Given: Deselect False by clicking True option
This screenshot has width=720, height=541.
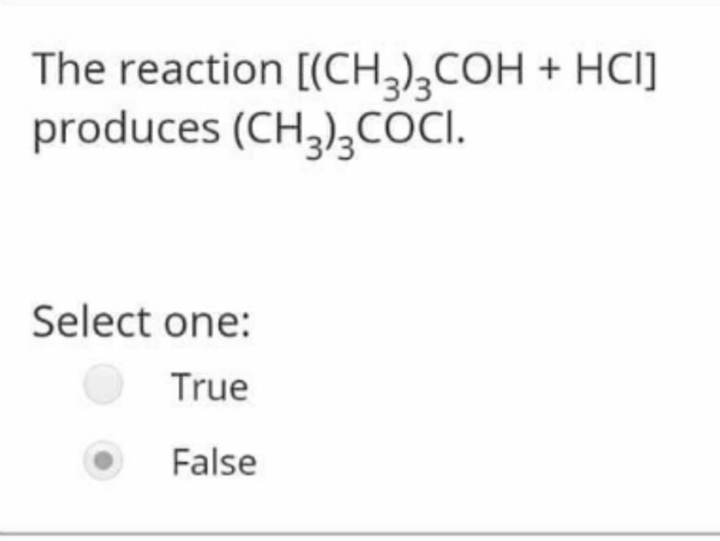Looking at the screenshot, I should tap(102, 385).
